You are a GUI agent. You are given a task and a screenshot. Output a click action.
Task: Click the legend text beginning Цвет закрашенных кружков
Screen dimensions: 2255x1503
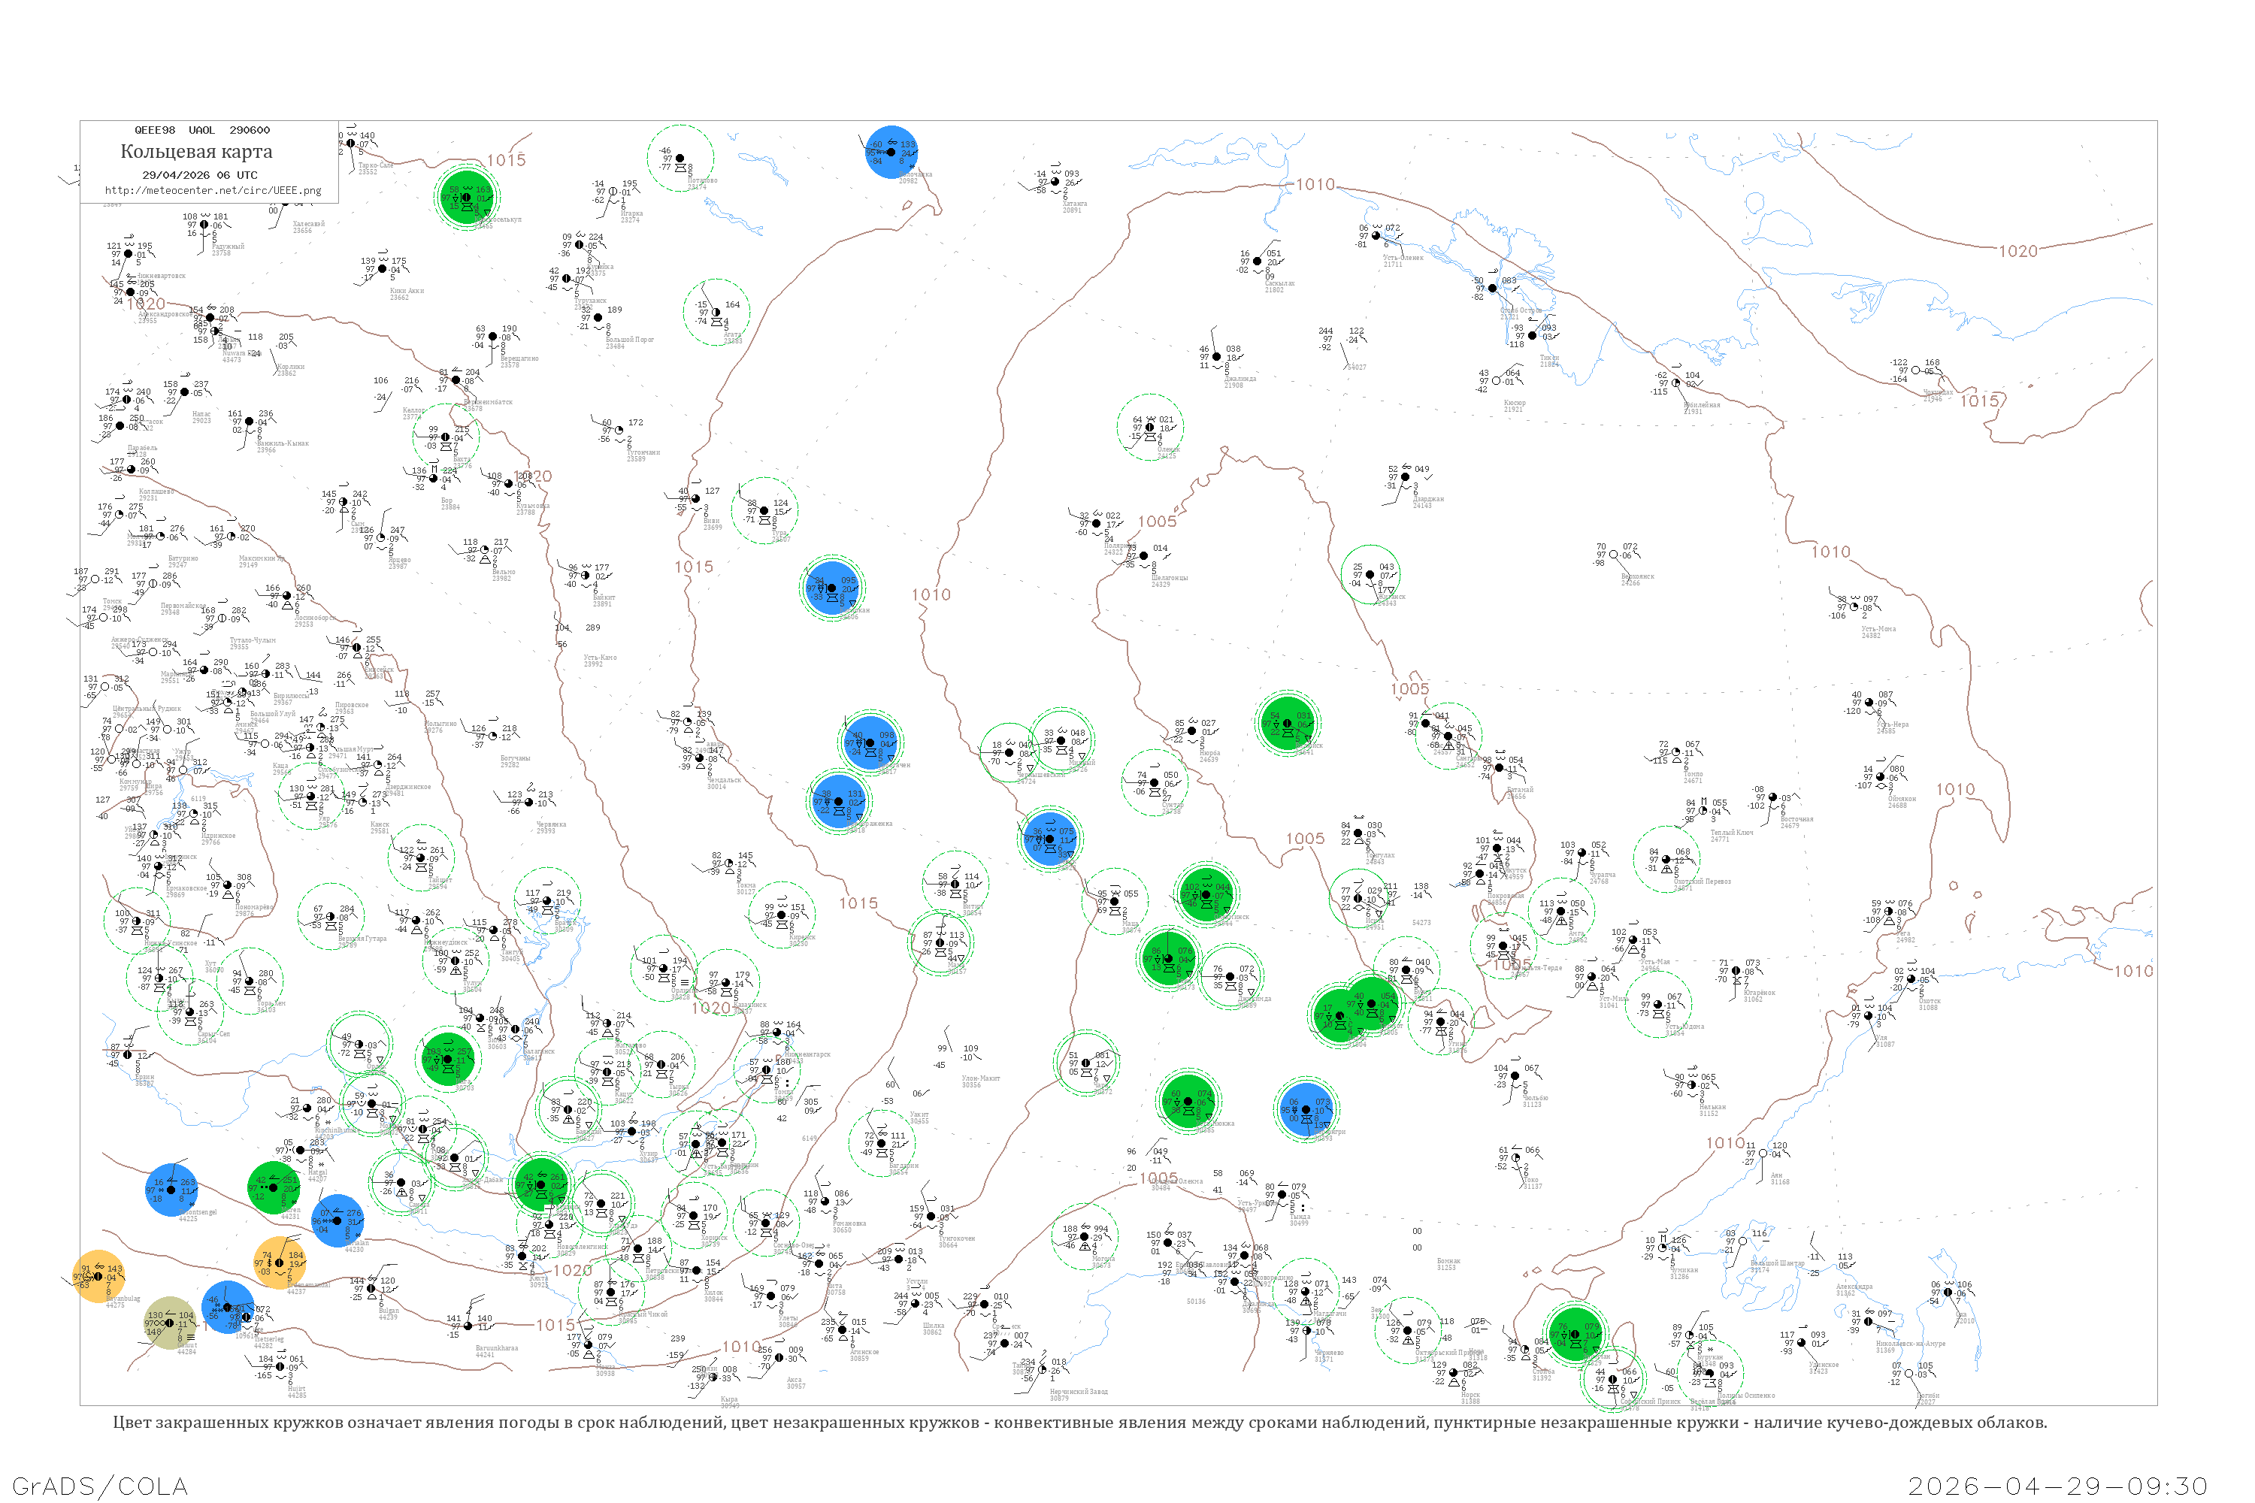[1079, 1423]
